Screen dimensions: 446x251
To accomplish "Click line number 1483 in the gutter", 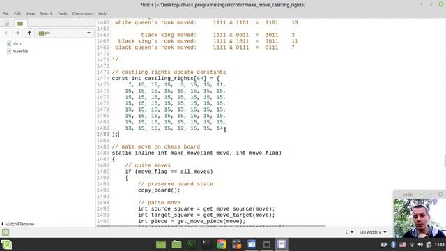I will (103, 135).
